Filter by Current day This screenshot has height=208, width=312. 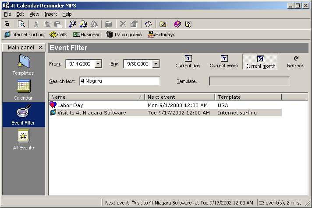188,62
